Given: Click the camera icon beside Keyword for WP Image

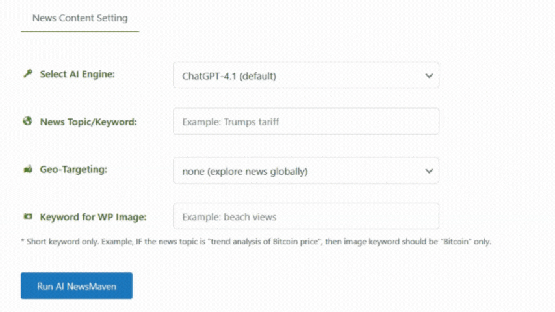Looking at the screenshot, I should click(28, 216).
